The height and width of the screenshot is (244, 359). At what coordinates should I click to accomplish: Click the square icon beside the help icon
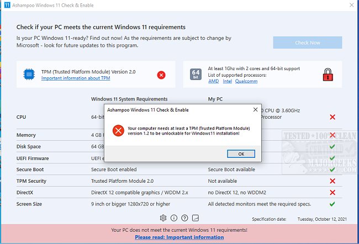(195, 218)
